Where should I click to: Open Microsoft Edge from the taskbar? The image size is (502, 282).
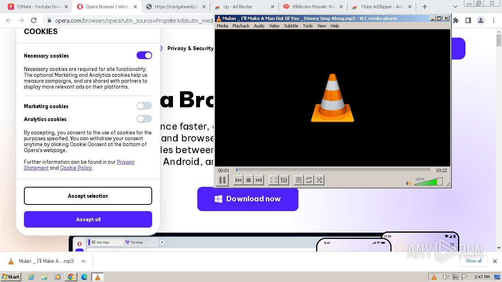(84, 277)
